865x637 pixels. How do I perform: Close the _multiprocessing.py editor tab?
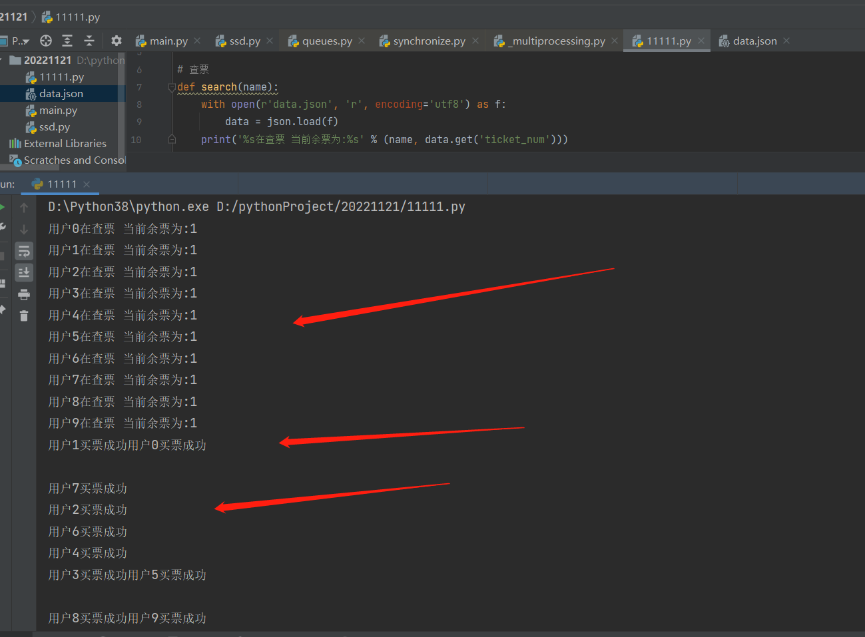click(615, 41)
